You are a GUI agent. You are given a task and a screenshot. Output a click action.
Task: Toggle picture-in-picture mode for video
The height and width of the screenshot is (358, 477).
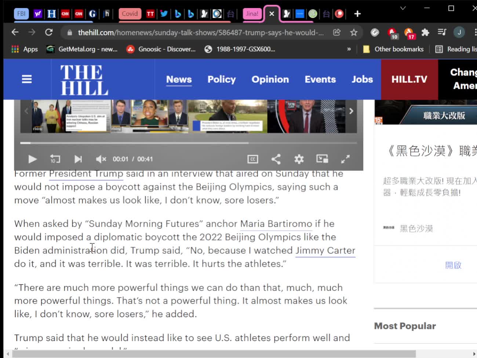coord(322,159)
